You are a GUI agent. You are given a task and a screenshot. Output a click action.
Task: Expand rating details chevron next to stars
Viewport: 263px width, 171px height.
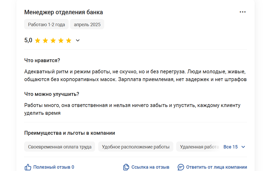click(x=77, y=40)
